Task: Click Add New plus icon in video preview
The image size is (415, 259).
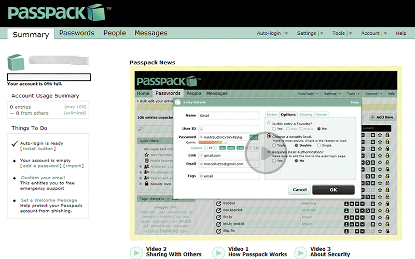Action: (373, 117)
